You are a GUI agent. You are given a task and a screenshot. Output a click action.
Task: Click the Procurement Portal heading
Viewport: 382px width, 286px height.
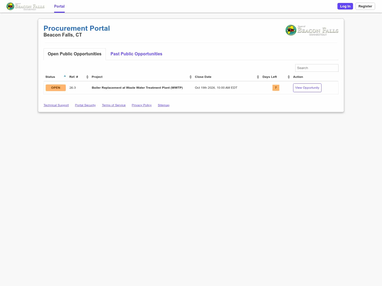[x=77, y=28]
